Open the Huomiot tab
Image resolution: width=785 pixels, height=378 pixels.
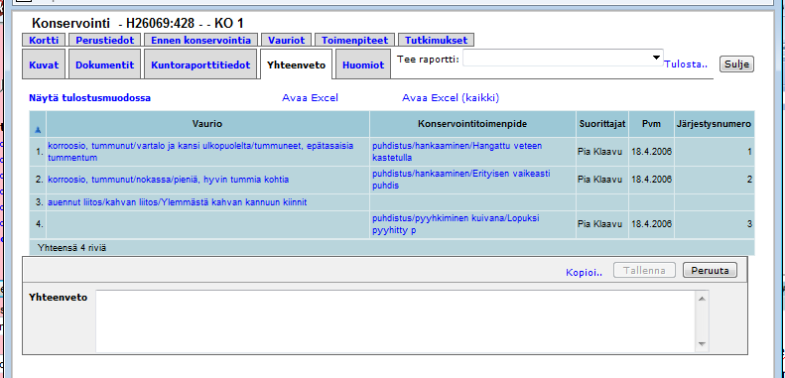[363, 64]
